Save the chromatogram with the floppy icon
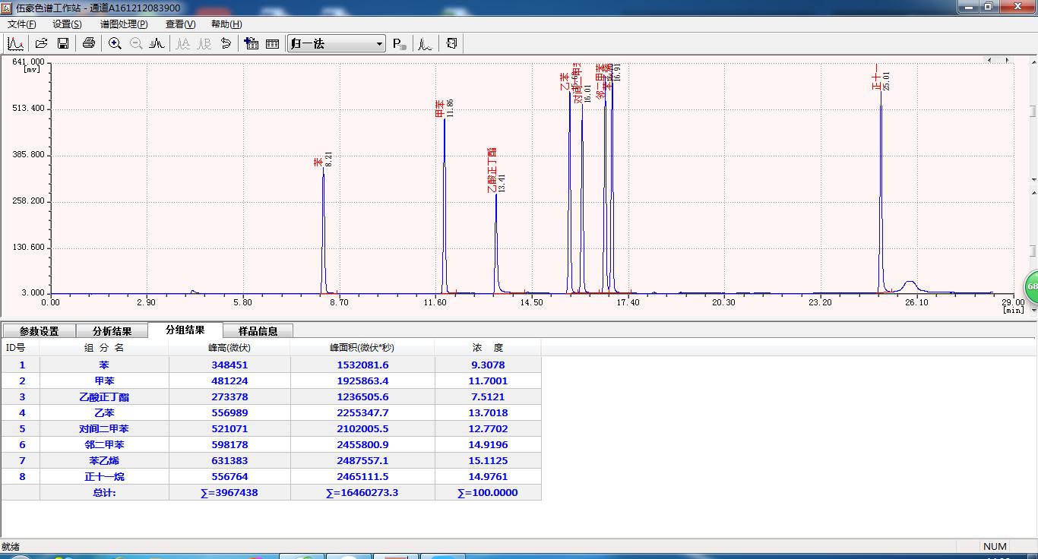Screen dimensions: 1038x559 (x=63, y=44)
